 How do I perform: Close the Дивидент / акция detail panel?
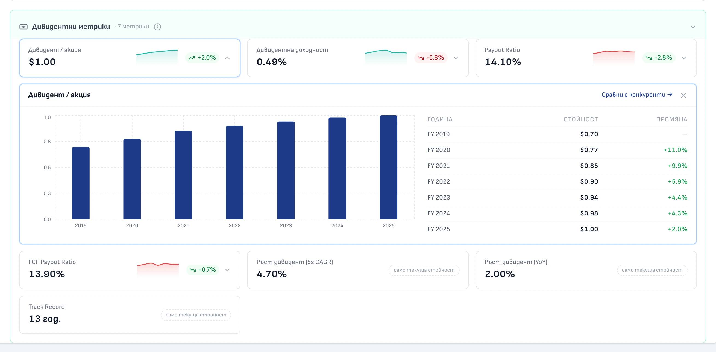[x=683, y=95]
